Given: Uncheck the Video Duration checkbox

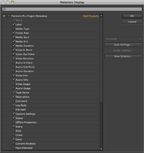Looking at the screenshot, I should (x=13, y=58).
